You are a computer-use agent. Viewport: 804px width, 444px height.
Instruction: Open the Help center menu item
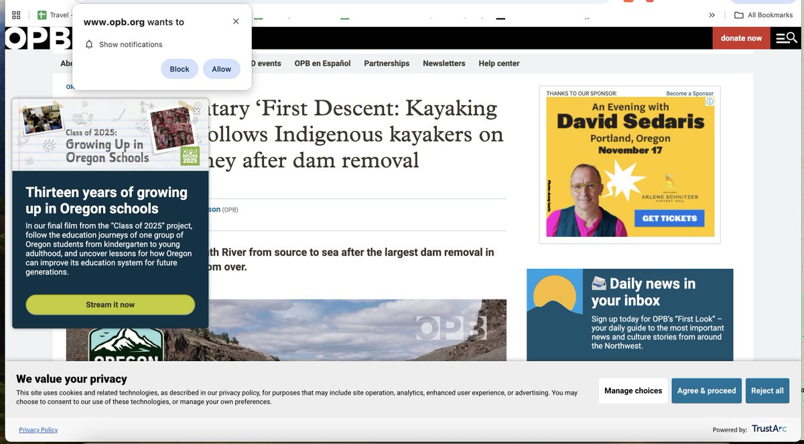(x=499, y=64)
